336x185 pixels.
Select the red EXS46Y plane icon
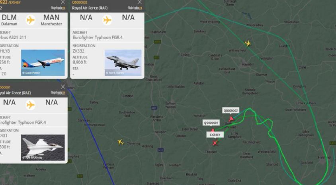click(215, 143)
